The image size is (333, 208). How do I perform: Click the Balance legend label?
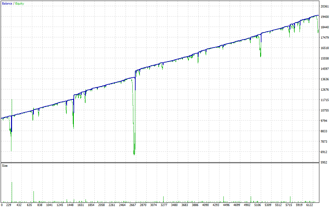[x=7, y=4]
